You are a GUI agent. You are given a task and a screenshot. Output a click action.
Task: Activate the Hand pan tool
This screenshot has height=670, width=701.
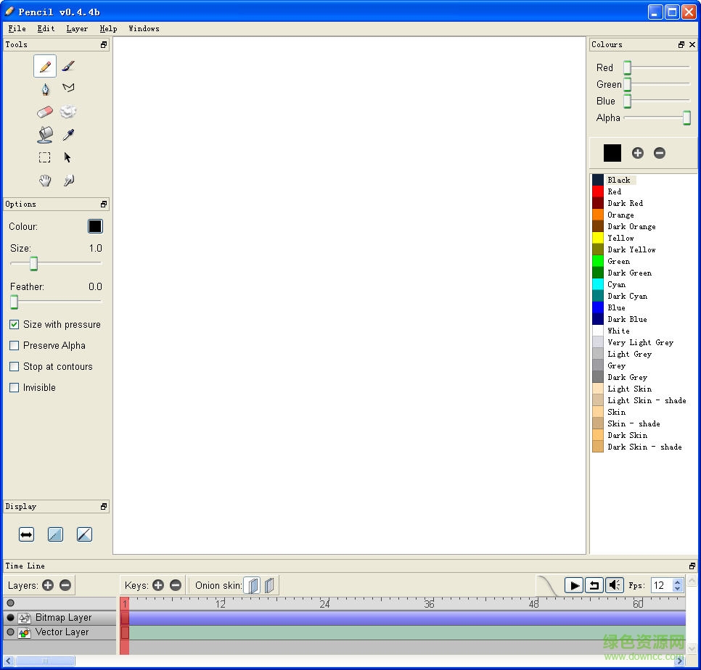45,181
